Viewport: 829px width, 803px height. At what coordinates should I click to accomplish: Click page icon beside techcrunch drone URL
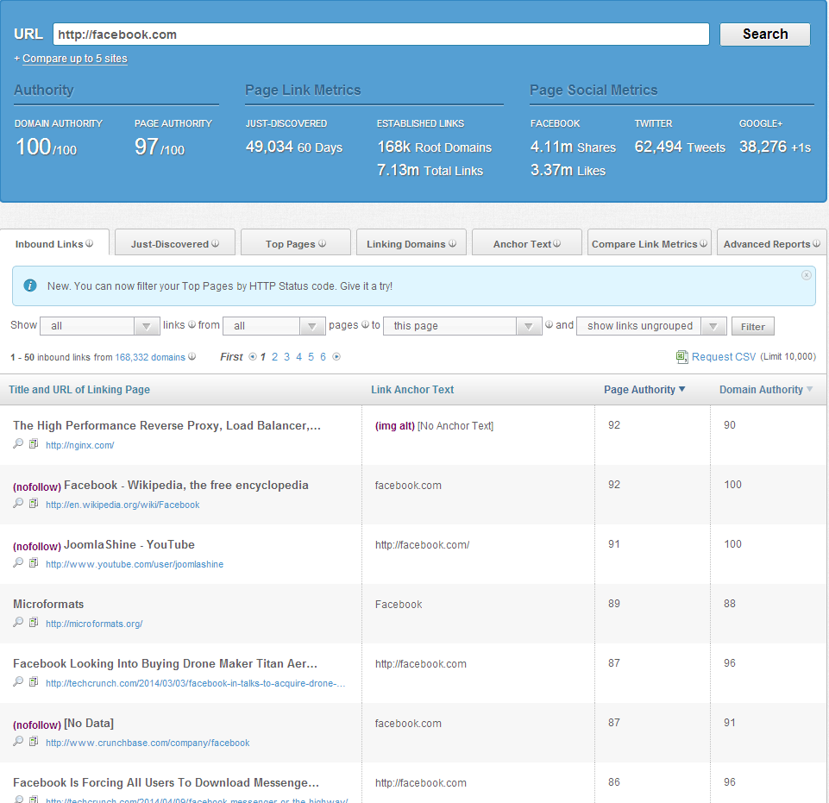(x=34, y=681)
